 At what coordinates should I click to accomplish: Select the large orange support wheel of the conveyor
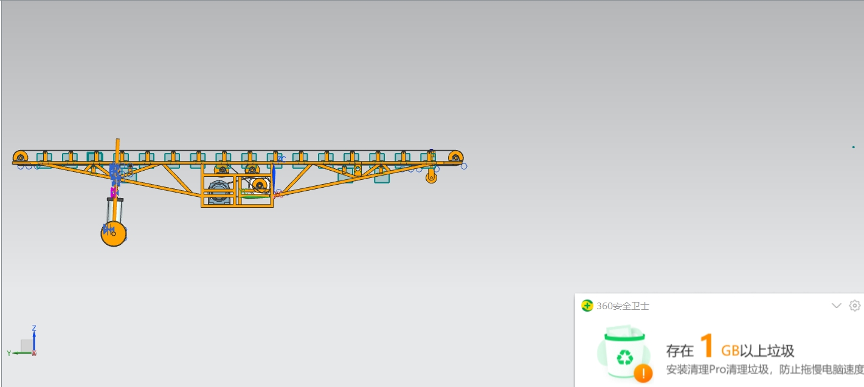[x=114, y=234]
